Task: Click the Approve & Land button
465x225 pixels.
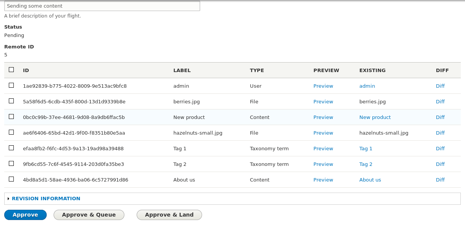Action: click(169, 215)
